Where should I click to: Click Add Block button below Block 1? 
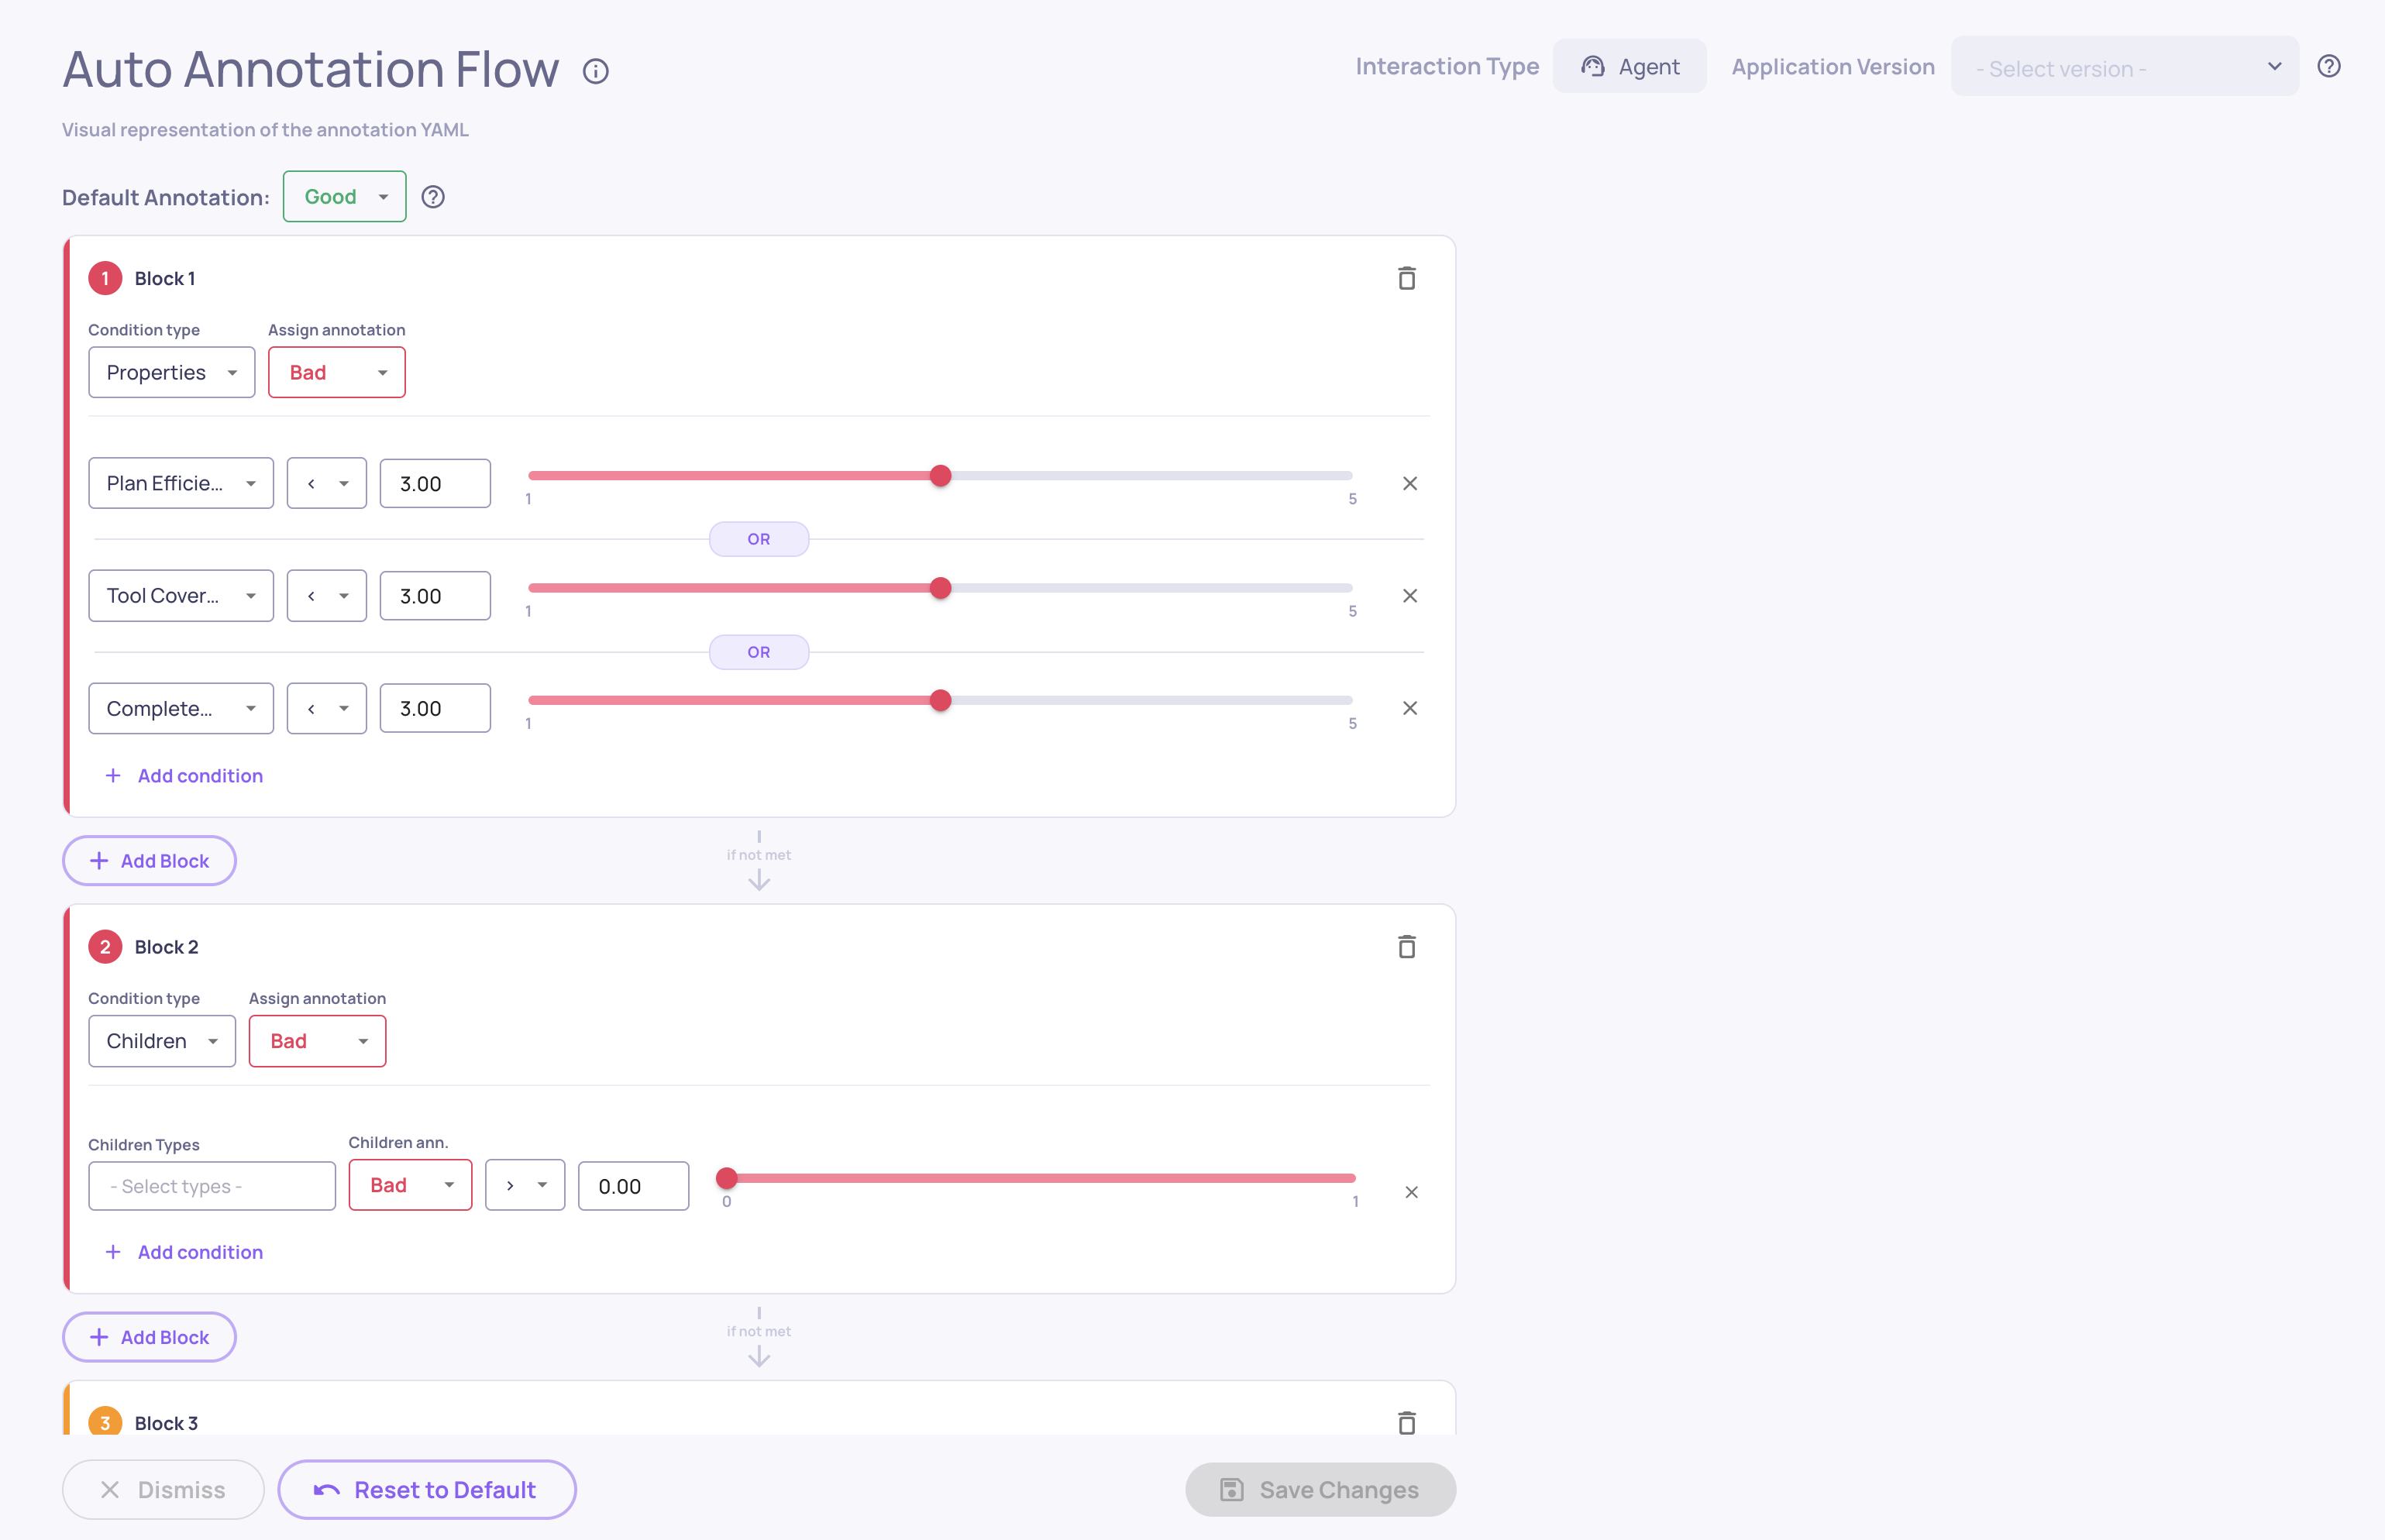click(x=150, y=861)
